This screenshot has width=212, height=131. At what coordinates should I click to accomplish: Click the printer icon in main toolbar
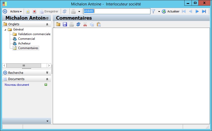tap(73, 11)
